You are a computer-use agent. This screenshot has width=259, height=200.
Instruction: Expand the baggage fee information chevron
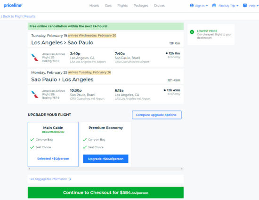tap(70, 179)
